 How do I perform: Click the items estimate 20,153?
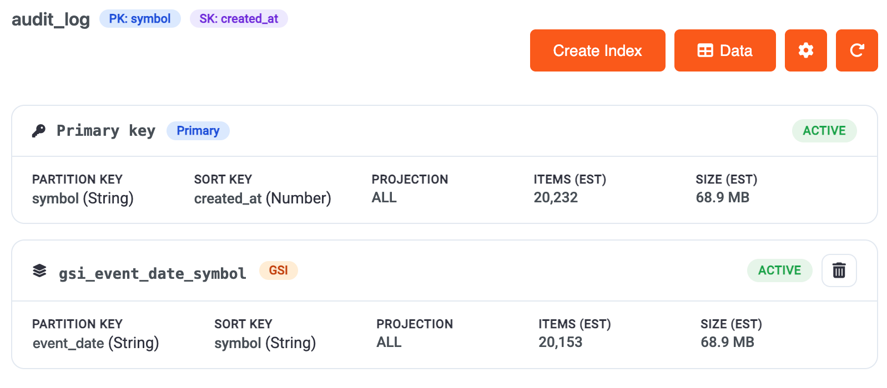click(x=561, y=342)
